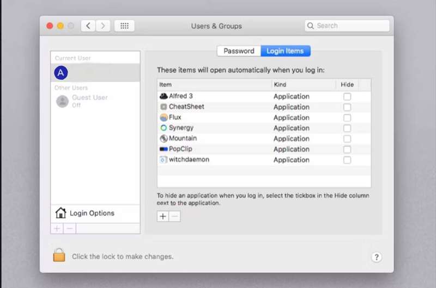Click the Mountain app icon
The image size is (436, 288).
click(x=164, y=139)
